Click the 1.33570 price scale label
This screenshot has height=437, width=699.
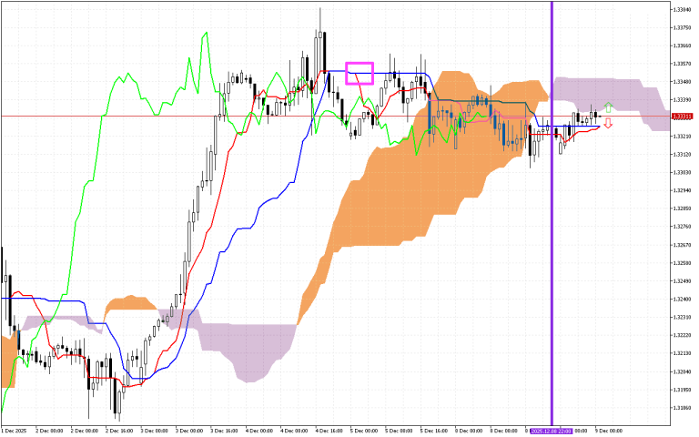point(682,64)
